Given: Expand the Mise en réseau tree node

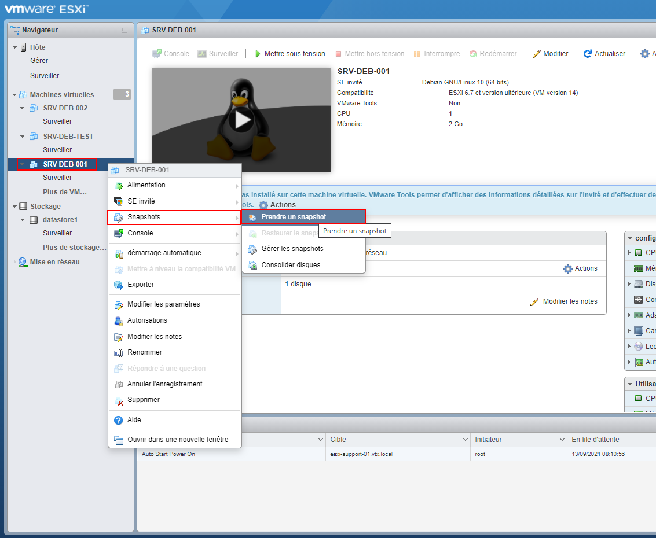Looking at the screenshot, I should 14,262.
